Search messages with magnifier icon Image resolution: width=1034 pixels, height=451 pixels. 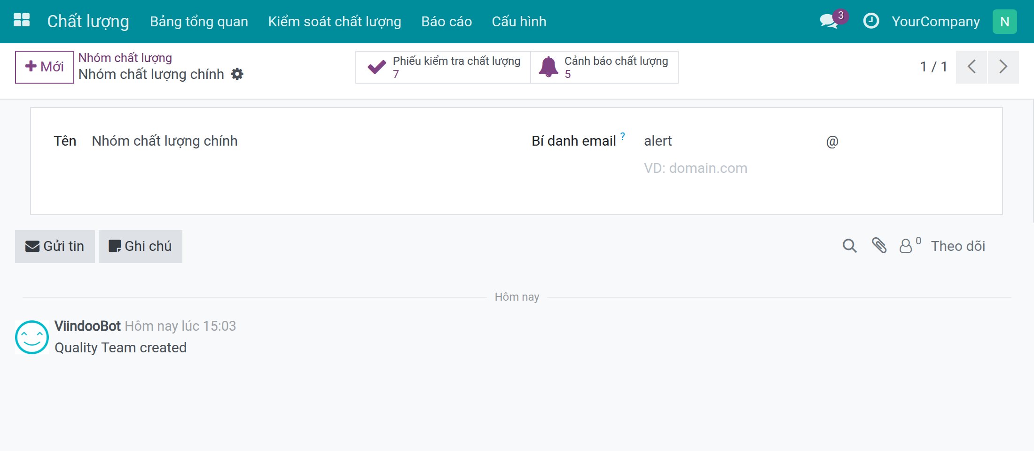click(x=849, y=246)
